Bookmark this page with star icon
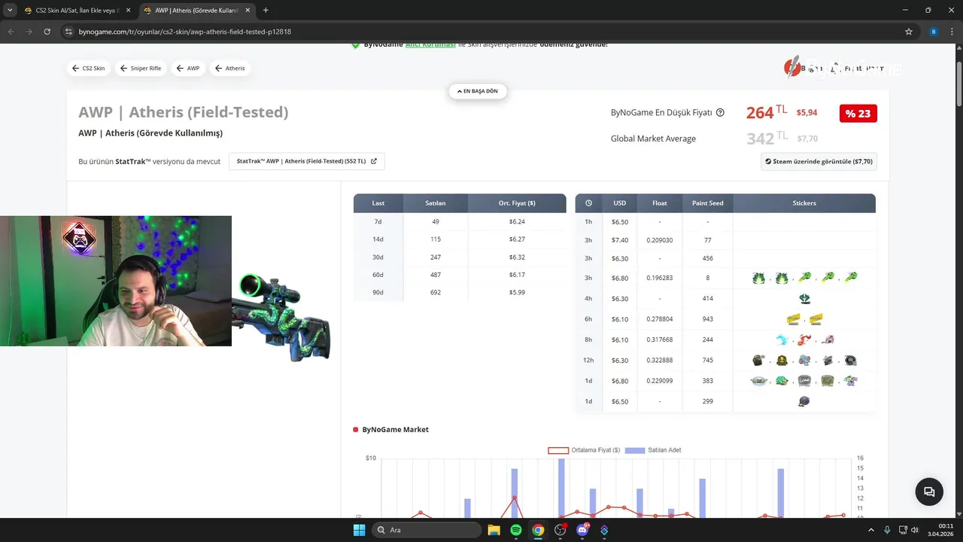This screenshot has height=542, width=963. pos(909,32)
